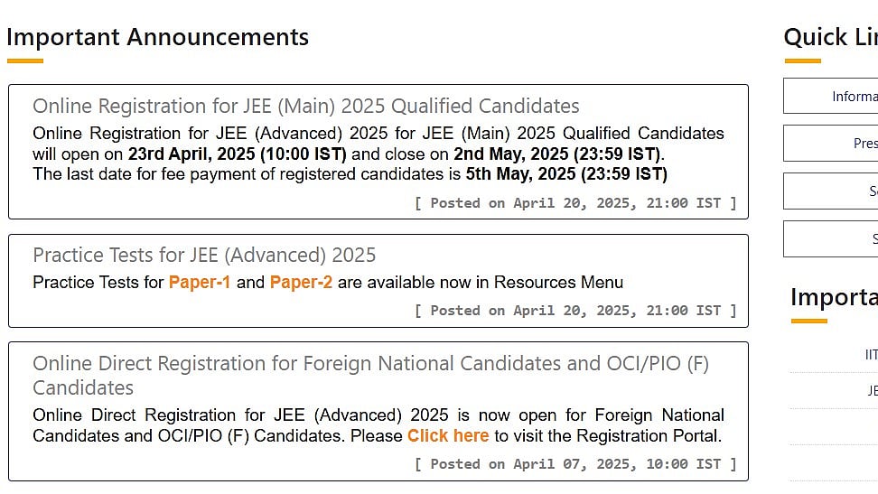Viewport: 878px width, 494px height.
Task: Click the timestamp under the JEE (Main) registration announcement
Action: tap(575, 203)
